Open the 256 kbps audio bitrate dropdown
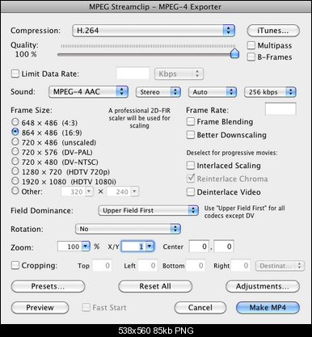 click(270, 92)
